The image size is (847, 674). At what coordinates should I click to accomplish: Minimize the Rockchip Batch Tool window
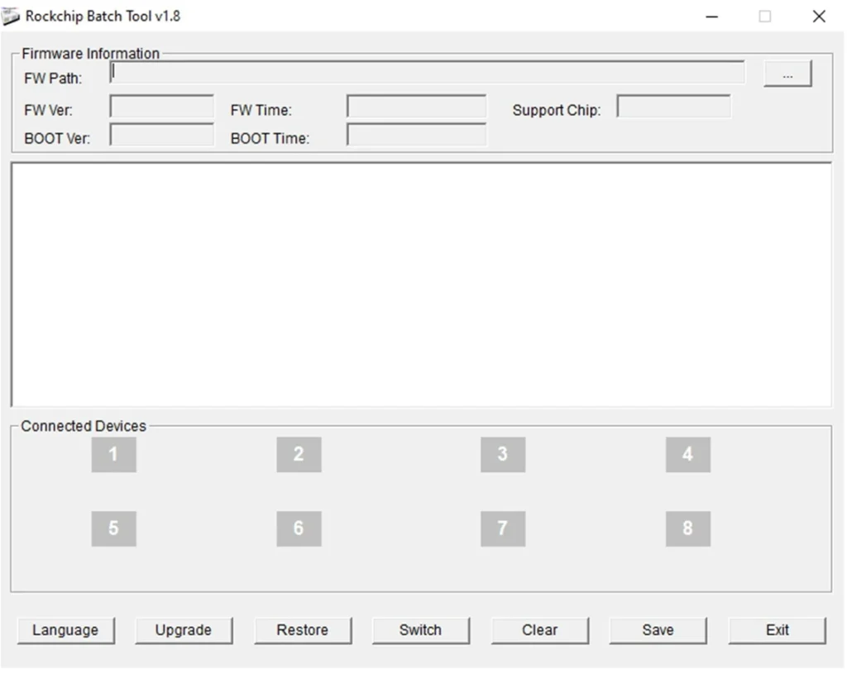tap(712, 17)
